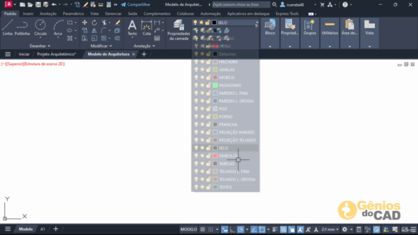Activate the Texto annotation tool
Image resolution: width=418 pixels, height=235 pixels.
[132, 27]
